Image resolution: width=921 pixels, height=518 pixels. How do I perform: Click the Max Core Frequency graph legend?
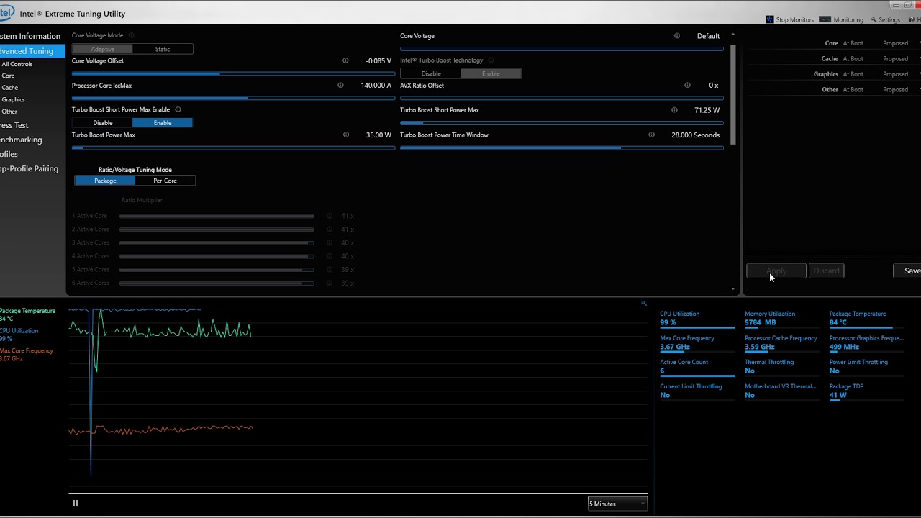(27, 355)
